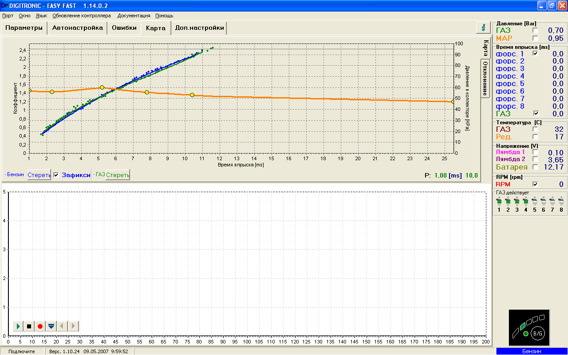Click the форс. 8 injection time label
Image resolution: width=568 pixels, height=355 pixels.
510,106
